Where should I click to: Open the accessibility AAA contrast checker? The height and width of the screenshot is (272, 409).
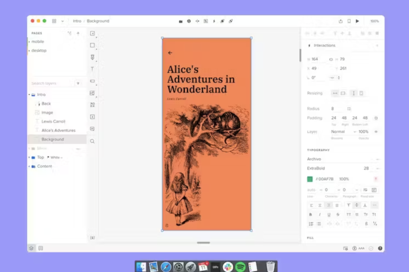(358, 248)
